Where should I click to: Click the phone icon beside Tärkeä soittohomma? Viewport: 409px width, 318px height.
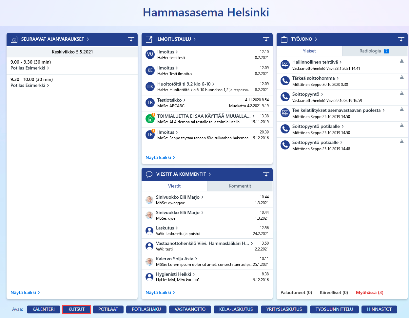coord(285,81)
